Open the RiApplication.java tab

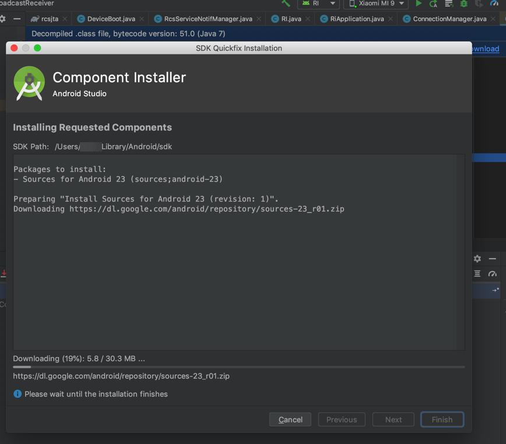357,19
